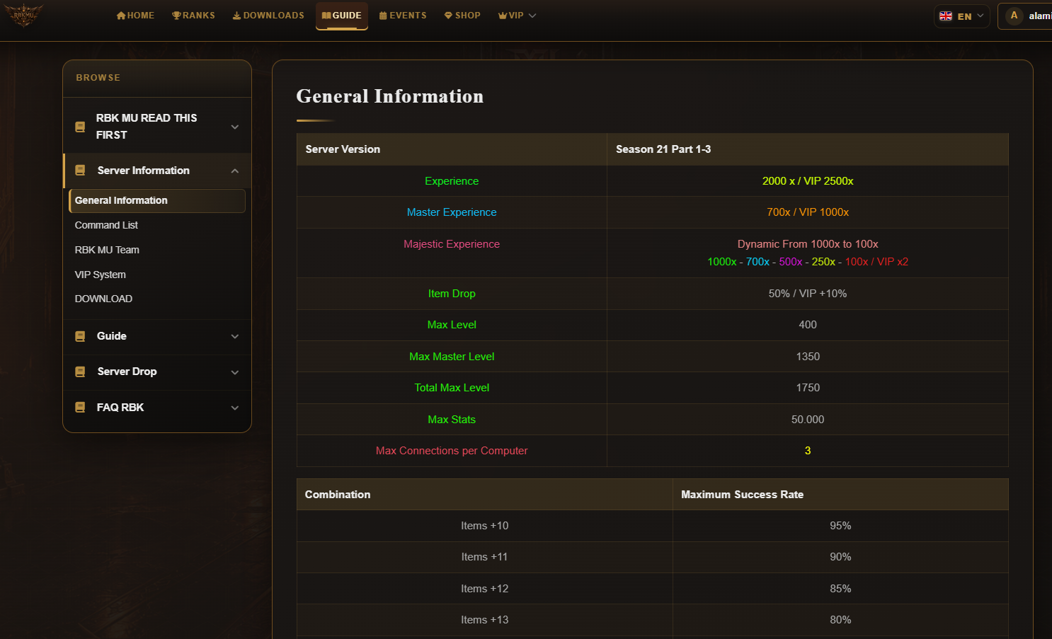
Task: Open the EVENTS page
Action: 403,16
